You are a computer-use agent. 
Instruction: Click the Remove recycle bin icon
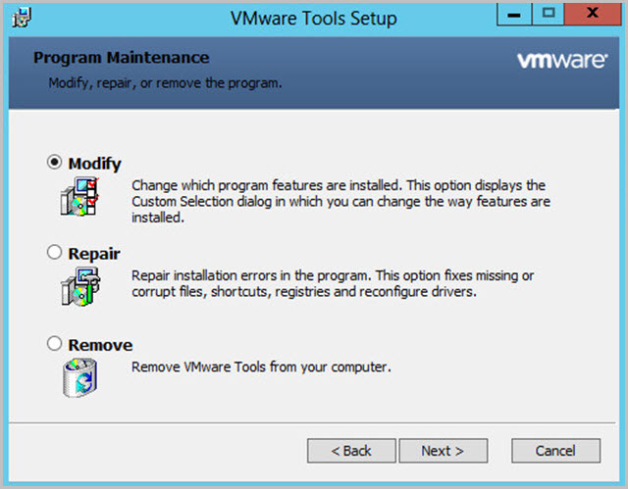80,377
